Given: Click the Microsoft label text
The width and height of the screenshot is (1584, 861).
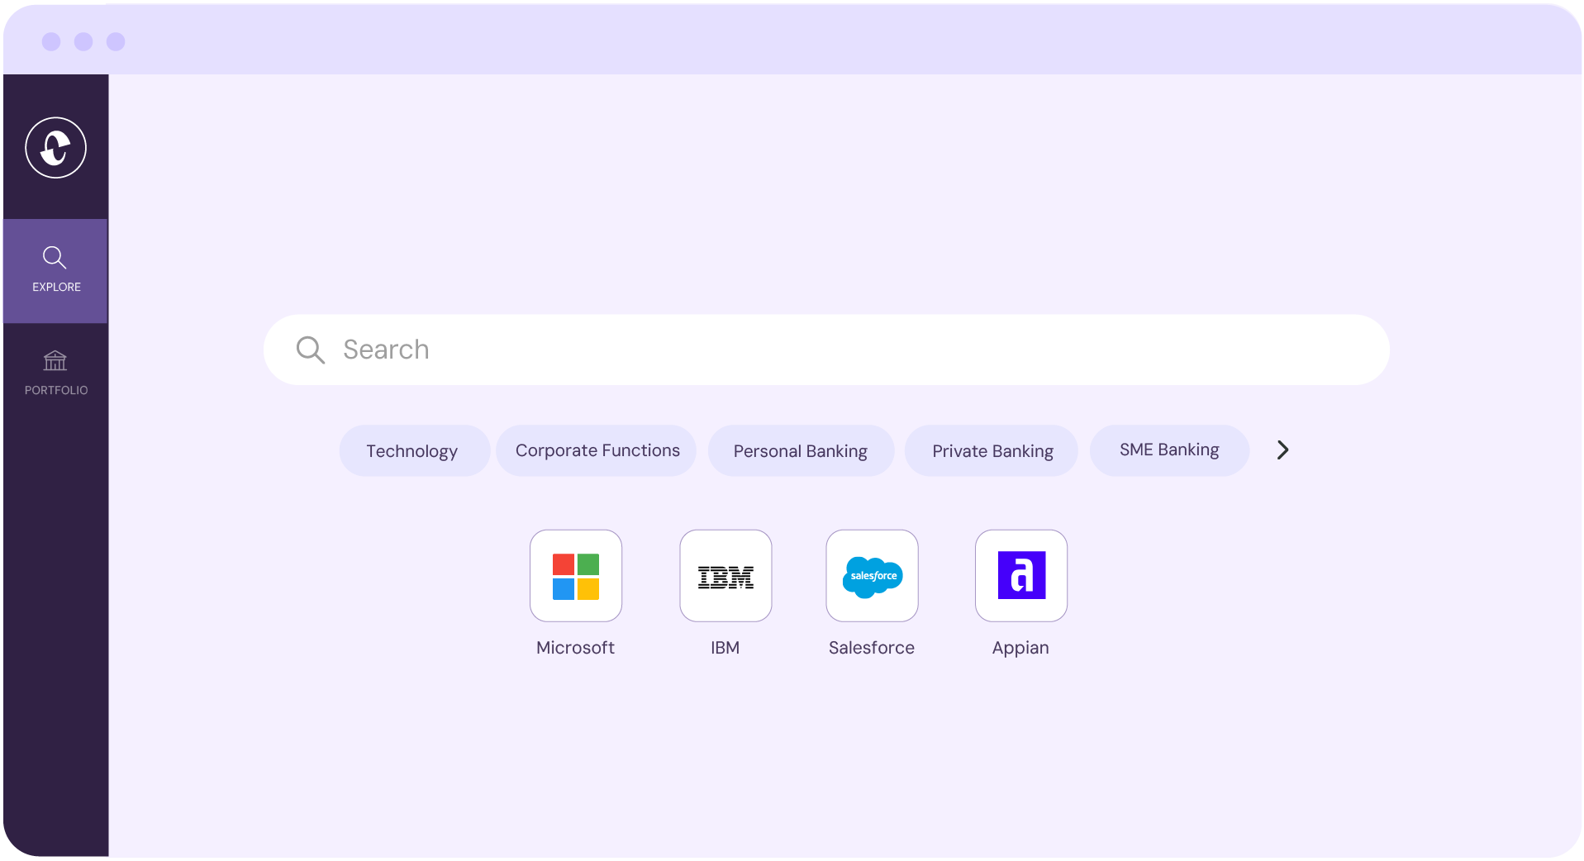Looking at the screenshot, I should (x=575, y=648).
